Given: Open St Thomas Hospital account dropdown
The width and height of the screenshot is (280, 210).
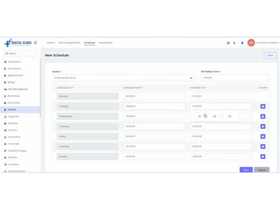Looking at the screenshot, I should 268,43.
